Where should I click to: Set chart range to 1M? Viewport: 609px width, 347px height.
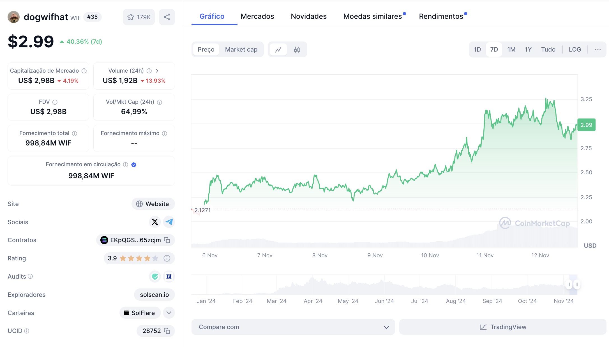(511, 50)
